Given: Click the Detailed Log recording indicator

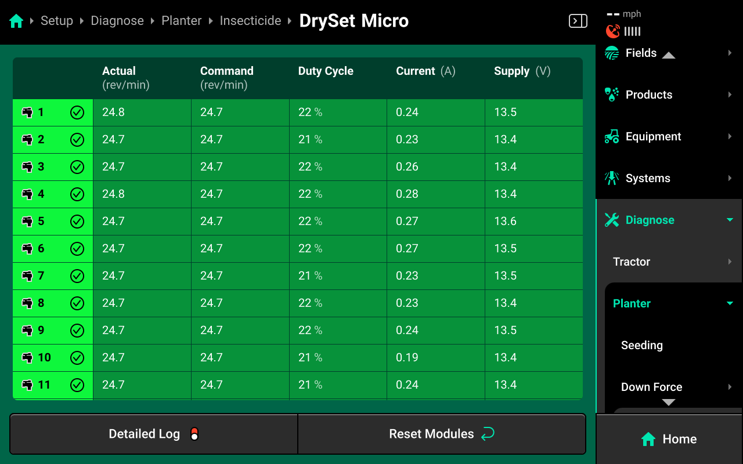Looking at the screenshot, I should (x=194, y=434).
